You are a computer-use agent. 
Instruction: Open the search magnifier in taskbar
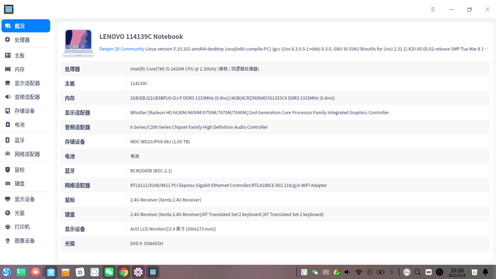pyautogui.click(x=418, y=272)
